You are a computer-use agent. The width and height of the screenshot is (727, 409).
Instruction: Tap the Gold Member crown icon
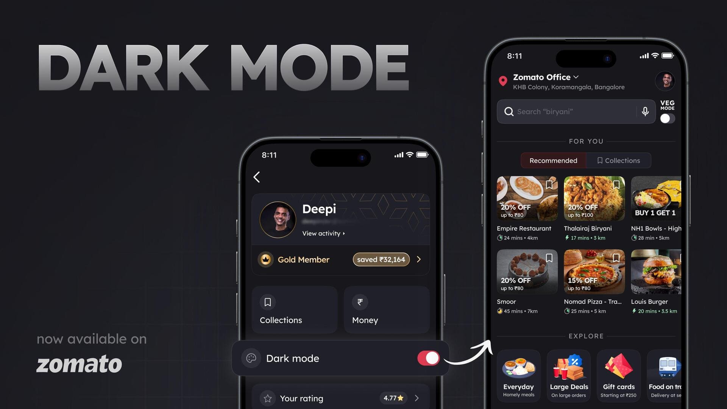click(266, 259)
